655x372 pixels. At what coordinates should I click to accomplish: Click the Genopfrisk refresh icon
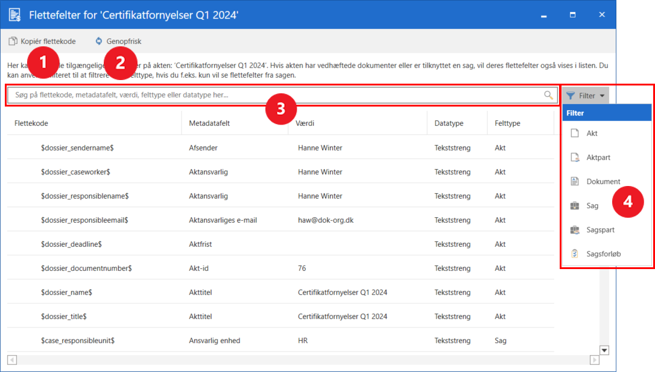pos(99,42)
